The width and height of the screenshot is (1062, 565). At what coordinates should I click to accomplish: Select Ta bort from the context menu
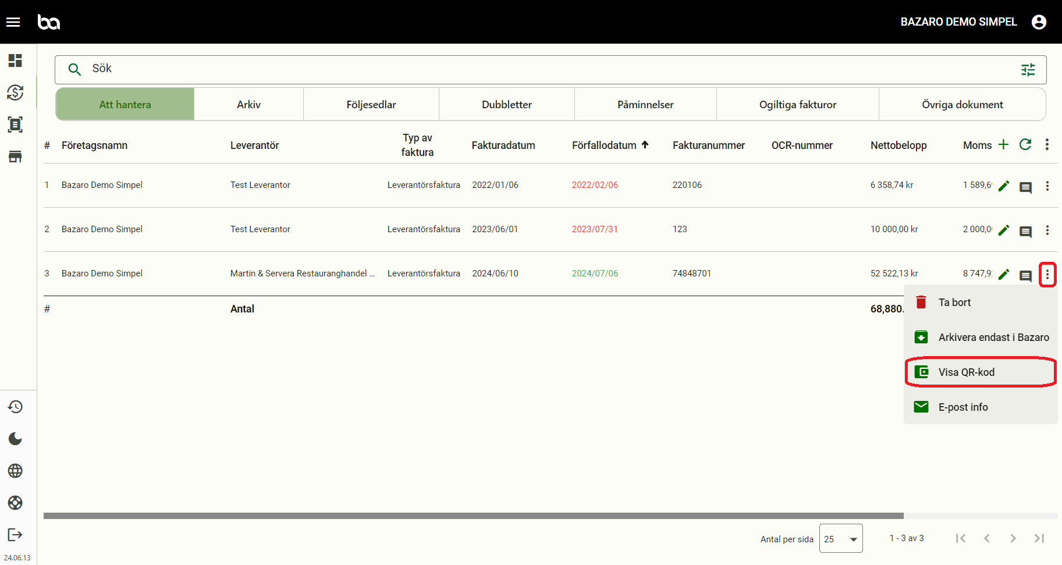click(x=981, y=303)
